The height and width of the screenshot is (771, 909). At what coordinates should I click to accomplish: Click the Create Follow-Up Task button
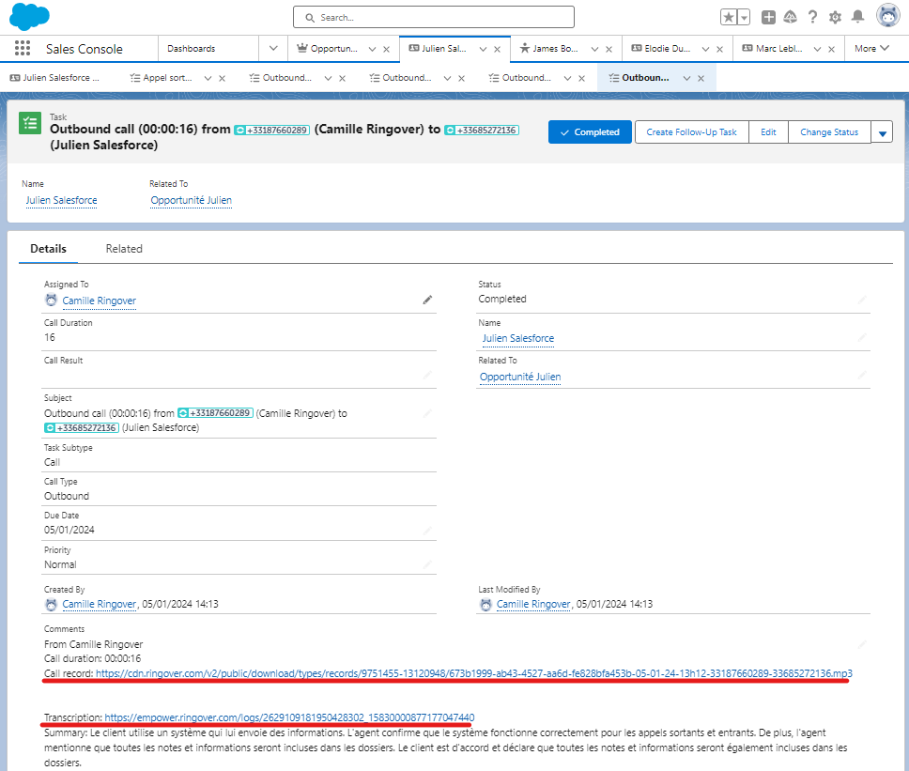coord(691,132)
